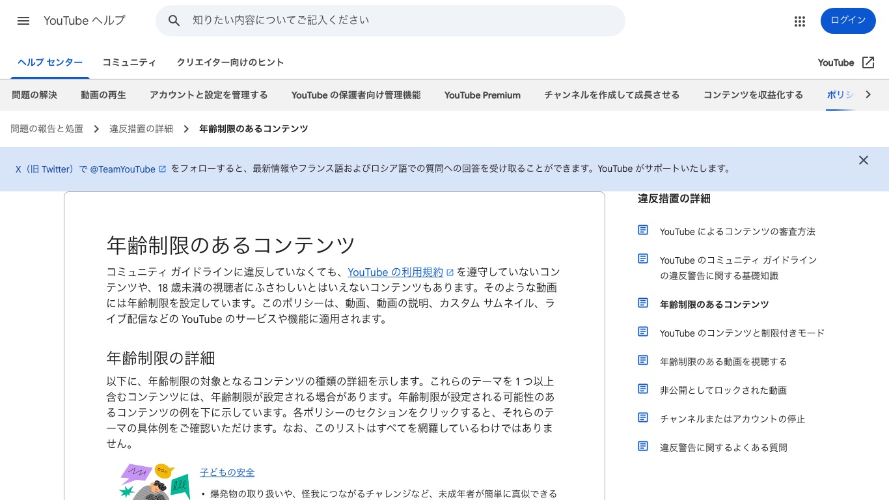889x500 pixels.
Task: Click document icon beside YouTube によるコンテンツの審査方法
Action: (643, 230)
